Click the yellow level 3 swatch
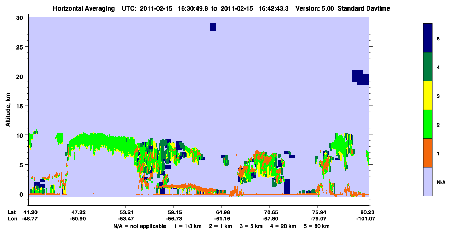460x236 pixels. (x=428, y=96)
